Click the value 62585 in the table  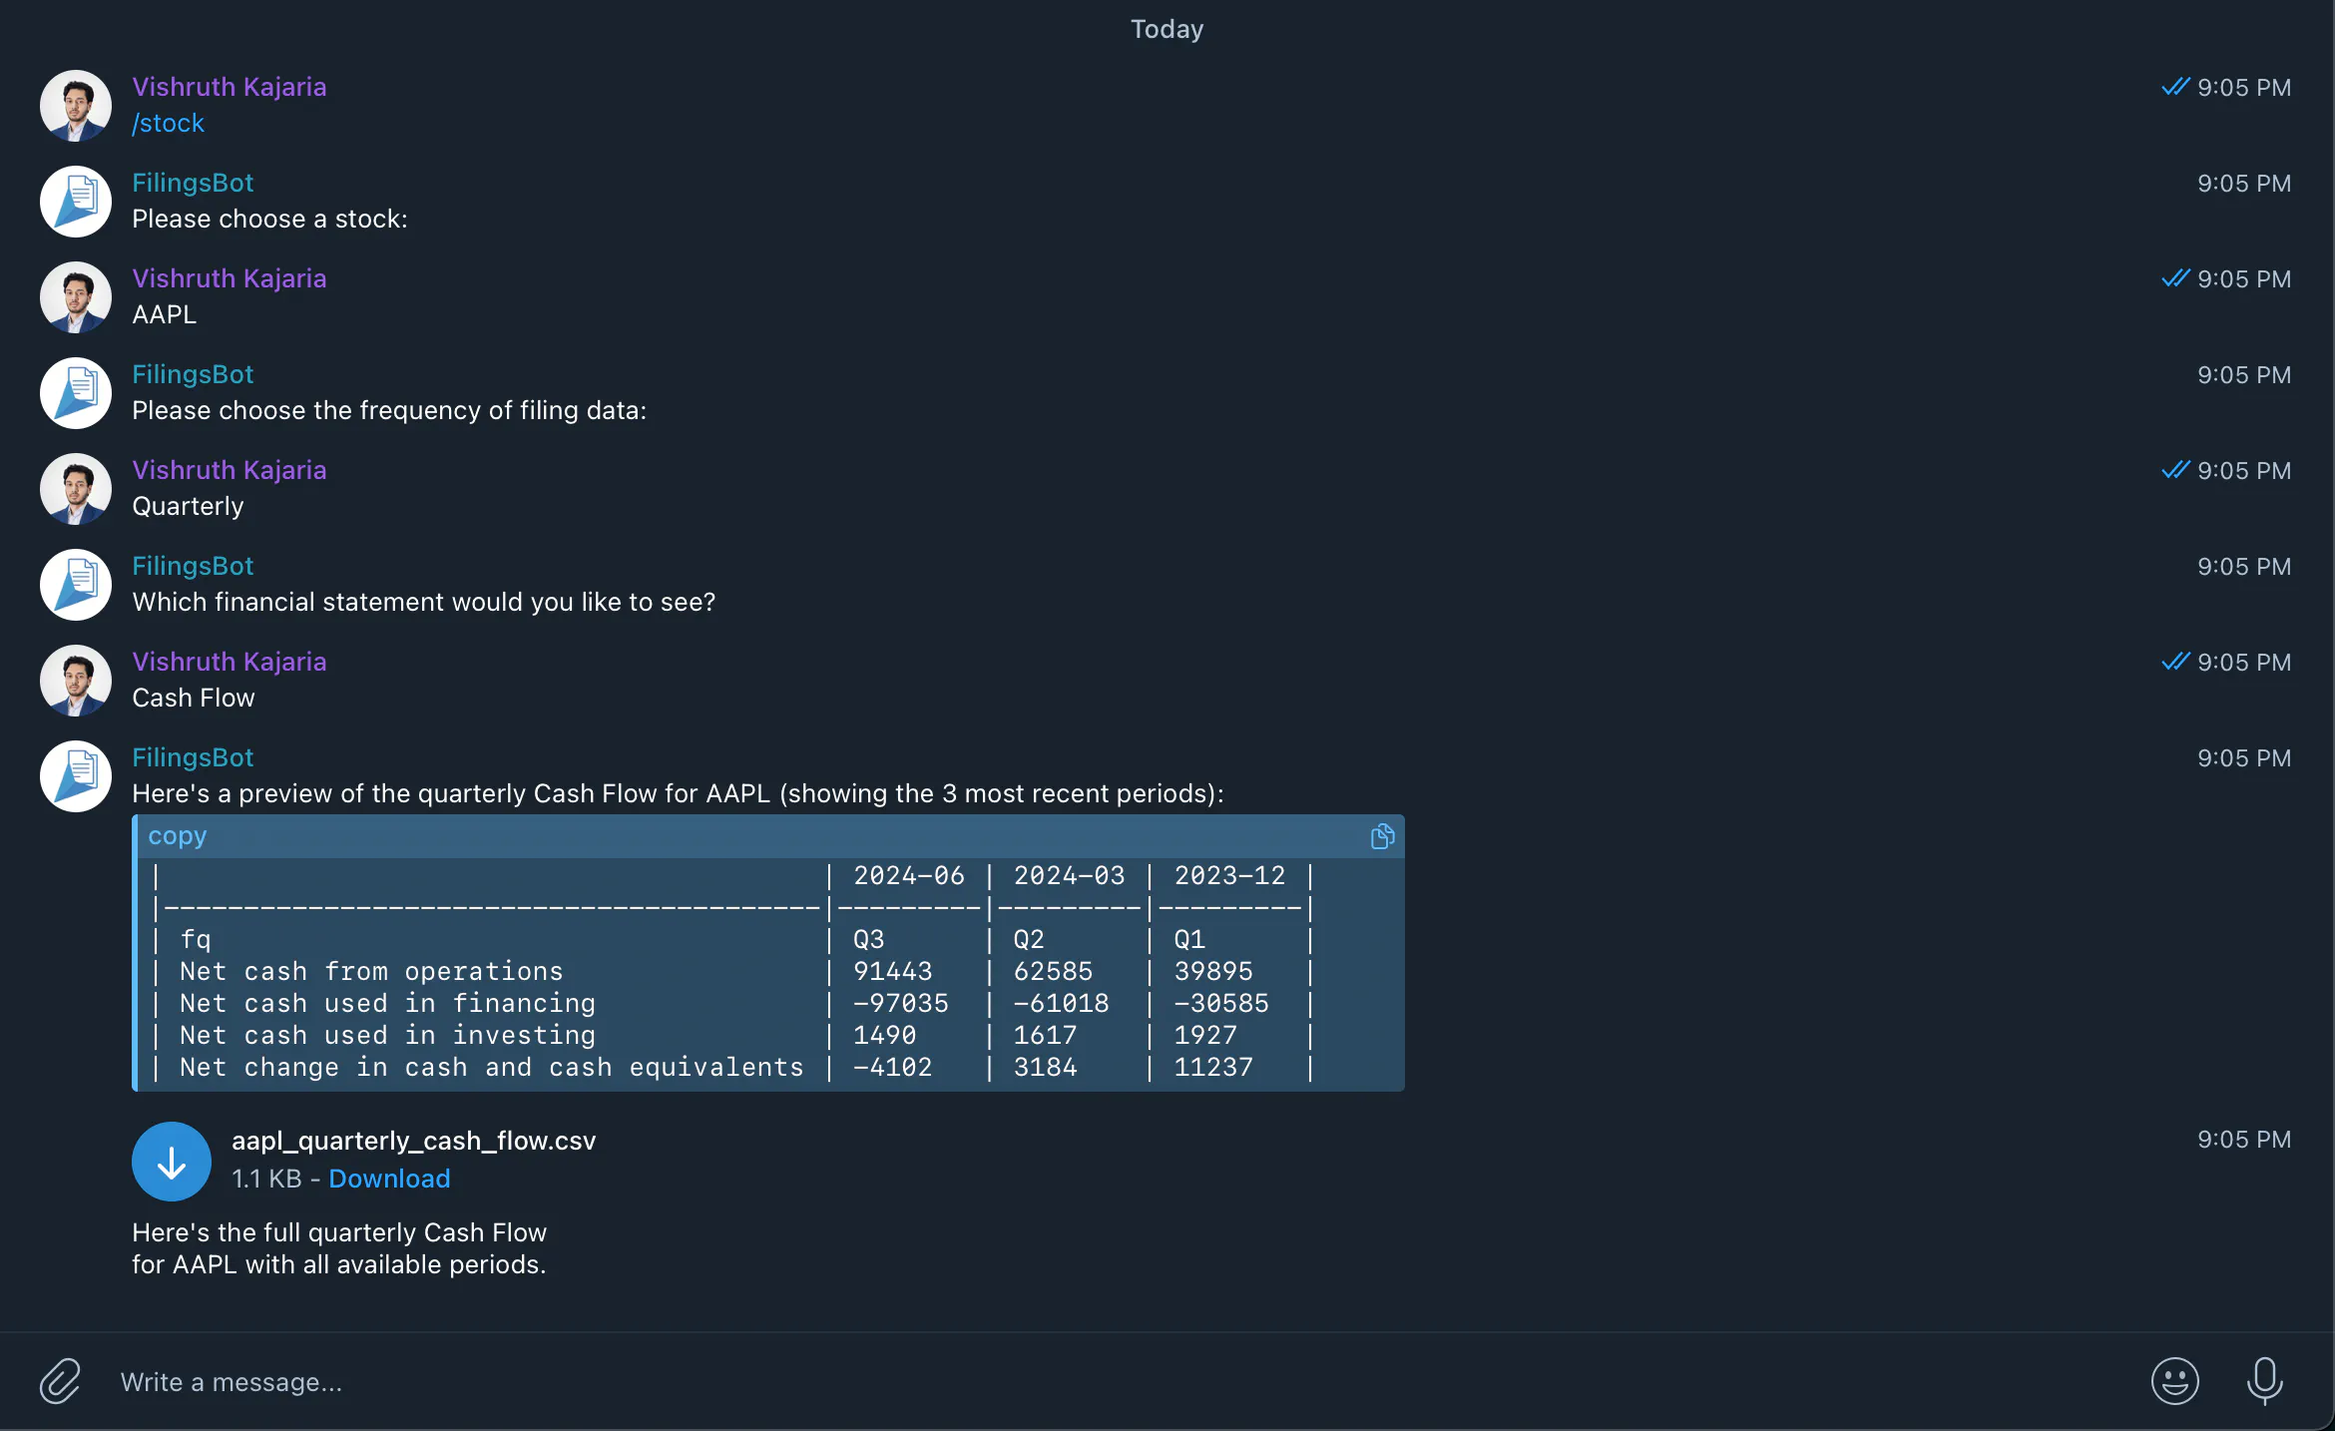[1054, 971]
